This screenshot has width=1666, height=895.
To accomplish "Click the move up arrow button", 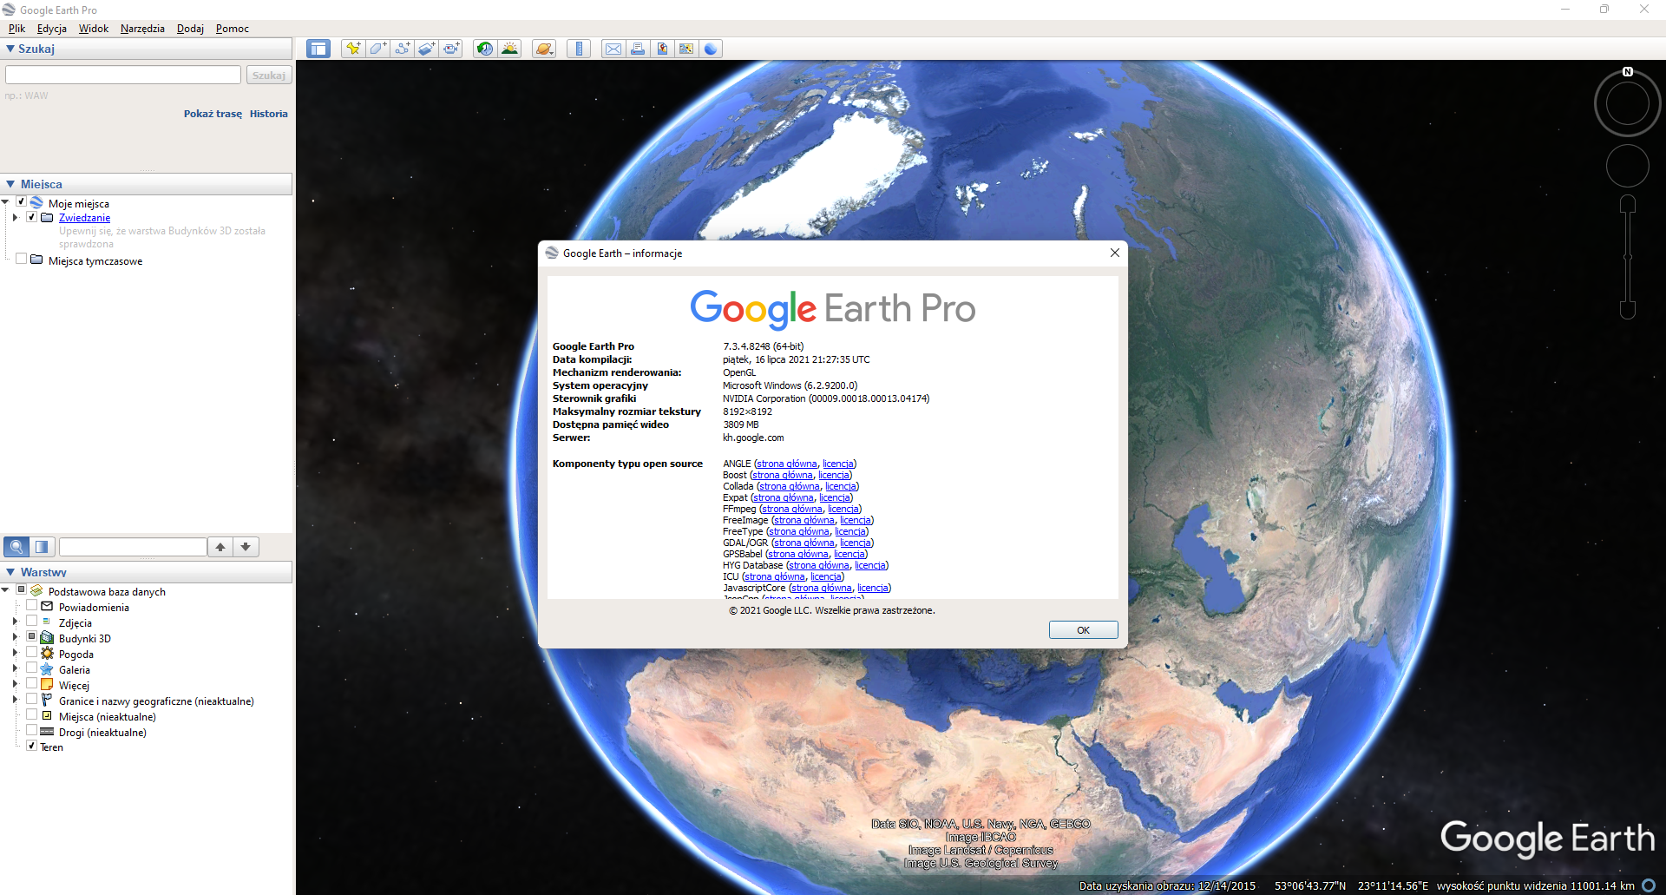I will pos(220,547).
